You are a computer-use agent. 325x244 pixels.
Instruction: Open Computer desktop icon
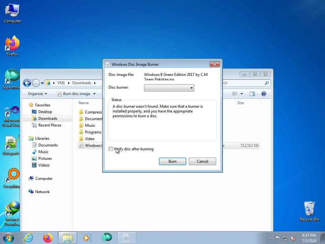tap(12, 13)
